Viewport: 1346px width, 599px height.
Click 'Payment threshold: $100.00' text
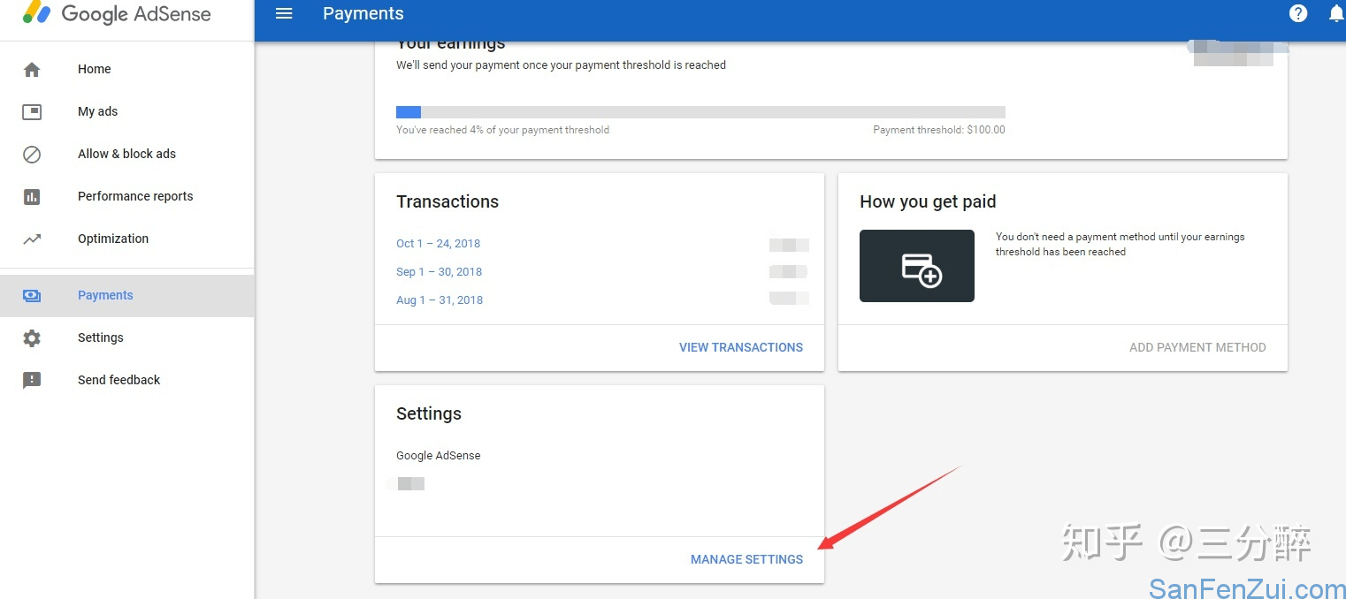[x=939, y=130]
